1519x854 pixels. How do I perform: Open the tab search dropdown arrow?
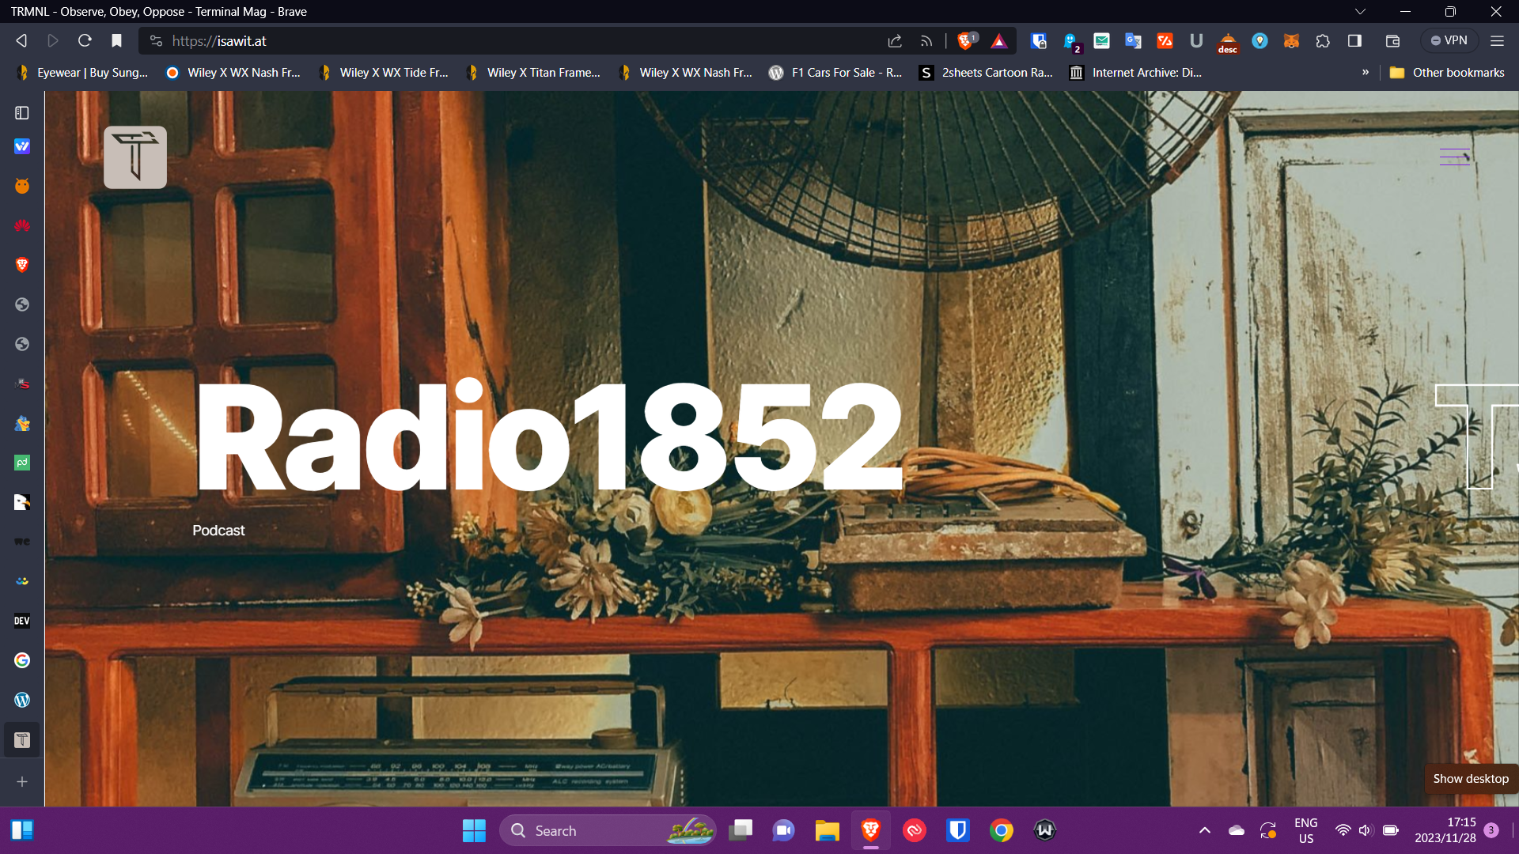tap(1360, 12)
